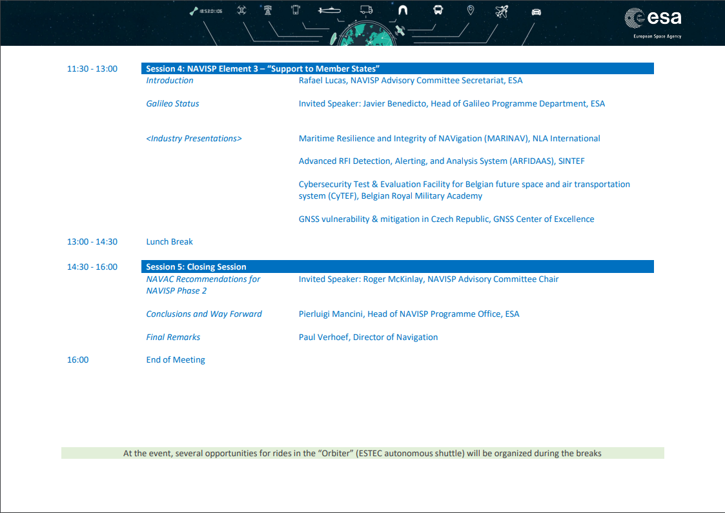This screenshot has height=513, width=725.
Task: Click the green Orbiter shuttle notice bar
Action: click(x=362, y=453)
